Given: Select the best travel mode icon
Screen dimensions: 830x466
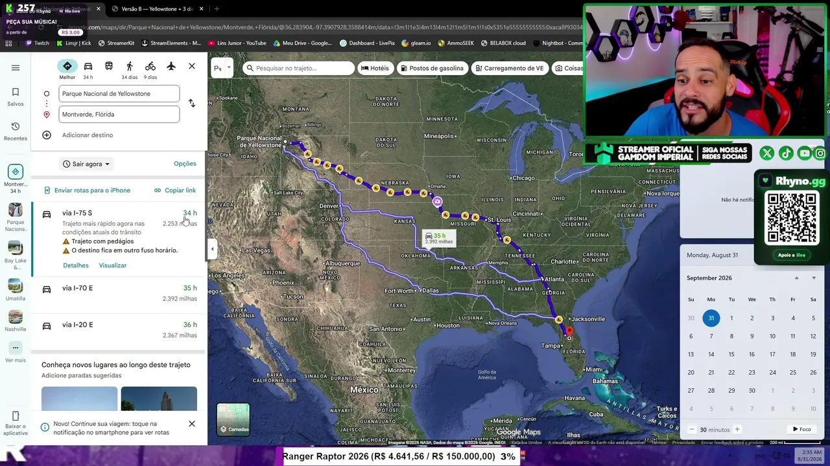Looking at the screenshot, I should (x=67, y=67).
